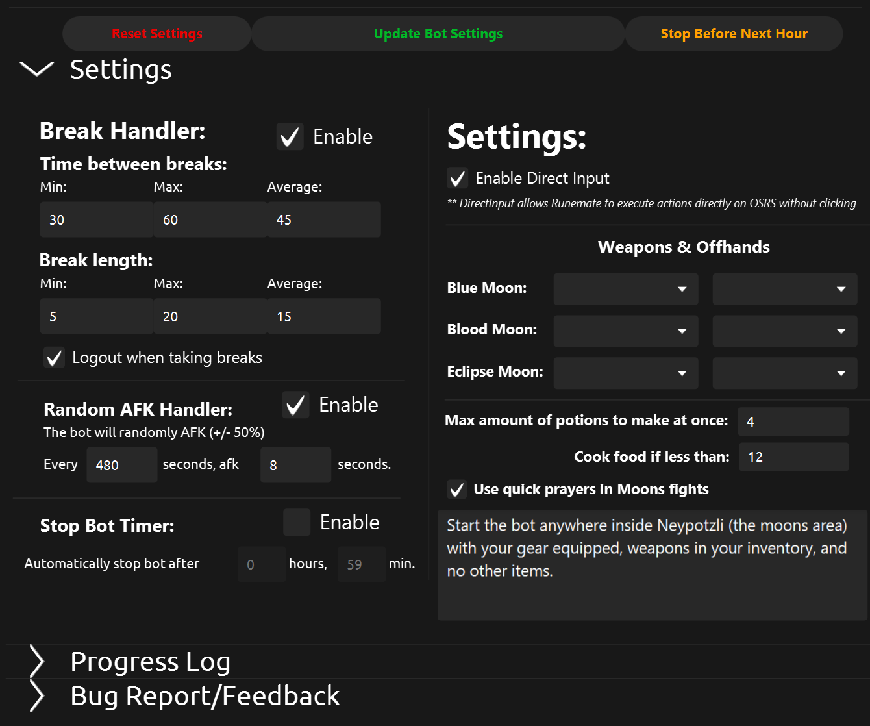
Task: Open the Blue Moon weapon dropdown
Action: tap(625, 289)
